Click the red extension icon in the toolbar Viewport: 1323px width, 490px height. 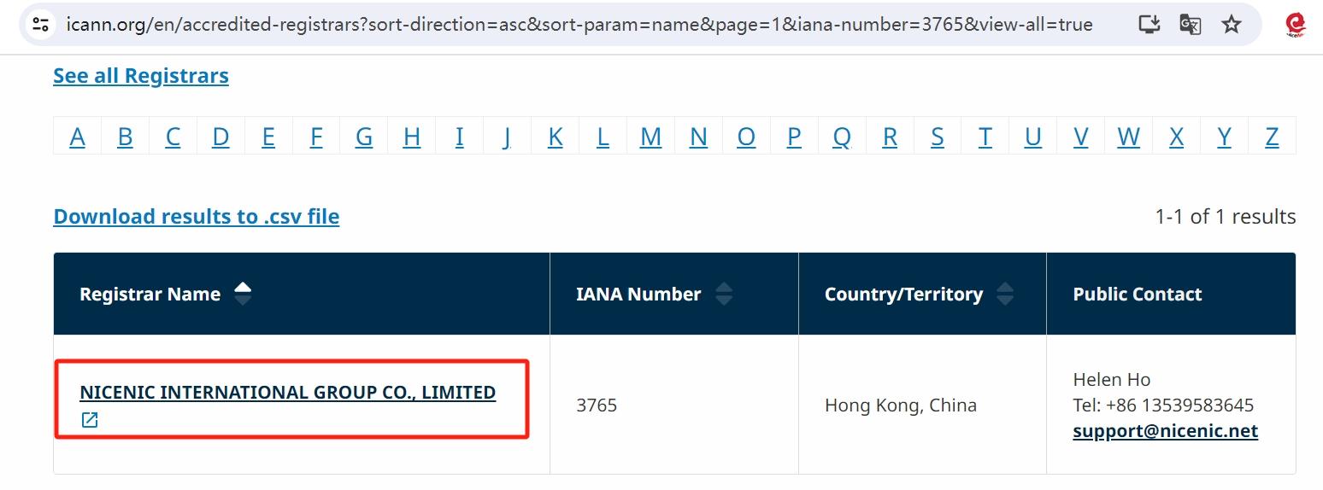click(x=1296, y=24)
